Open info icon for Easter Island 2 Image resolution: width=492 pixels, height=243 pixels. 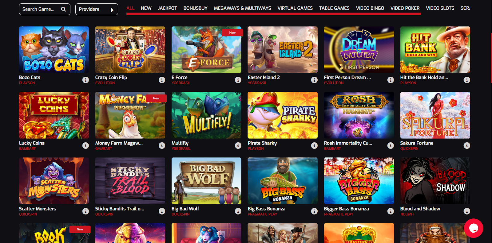(x=314, y=80)
